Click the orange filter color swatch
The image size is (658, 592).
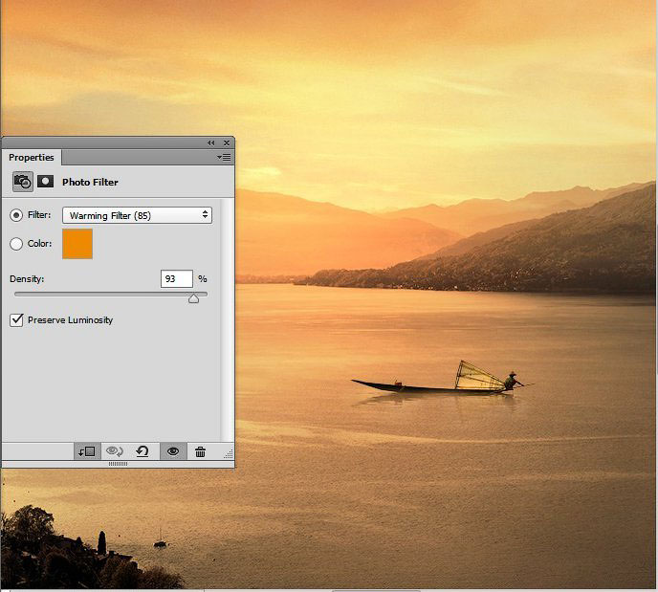point(77,244)
